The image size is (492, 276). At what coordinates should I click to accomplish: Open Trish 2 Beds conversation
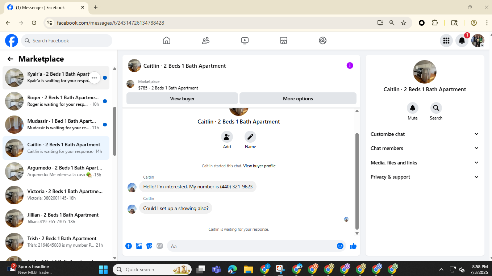[x=56, y=242]
